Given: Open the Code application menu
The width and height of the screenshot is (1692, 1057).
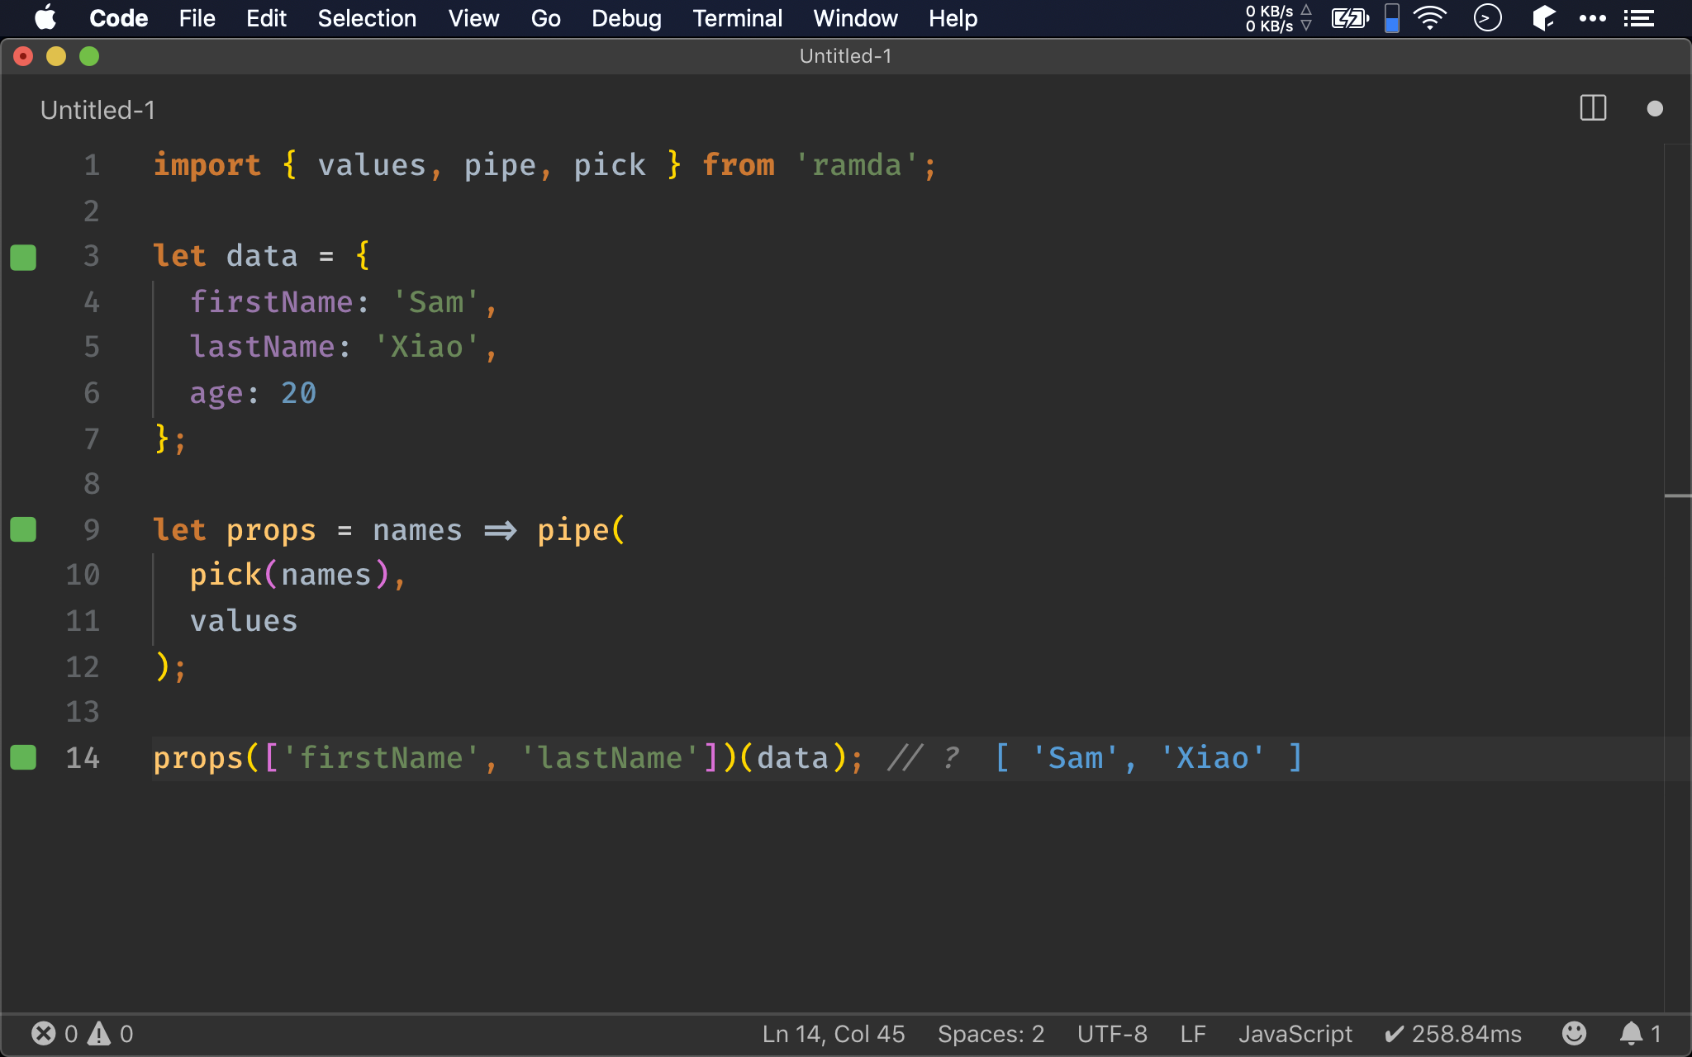Looking at the screenshot, I should click(118, 18).
